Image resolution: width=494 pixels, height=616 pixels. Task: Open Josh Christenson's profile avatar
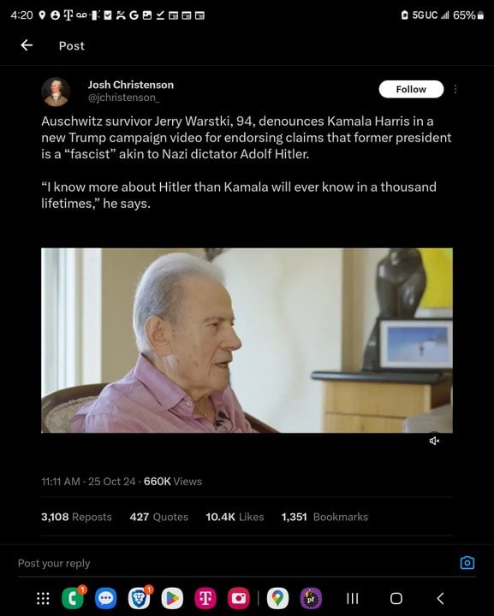point(56,92)
